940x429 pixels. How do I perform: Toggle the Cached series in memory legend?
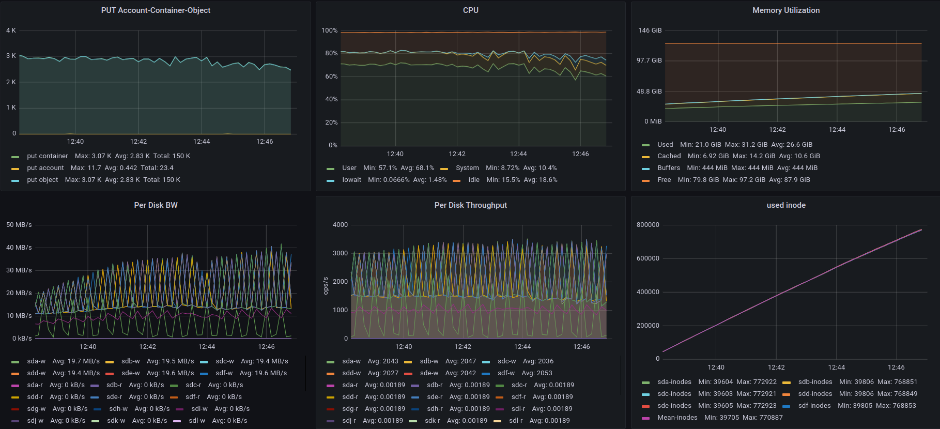[669, 156]
